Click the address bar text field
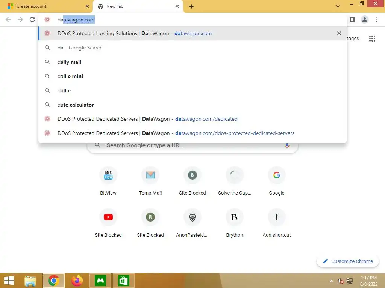The width and height of the screenshot is (385, 288). (x=192, y=19)
